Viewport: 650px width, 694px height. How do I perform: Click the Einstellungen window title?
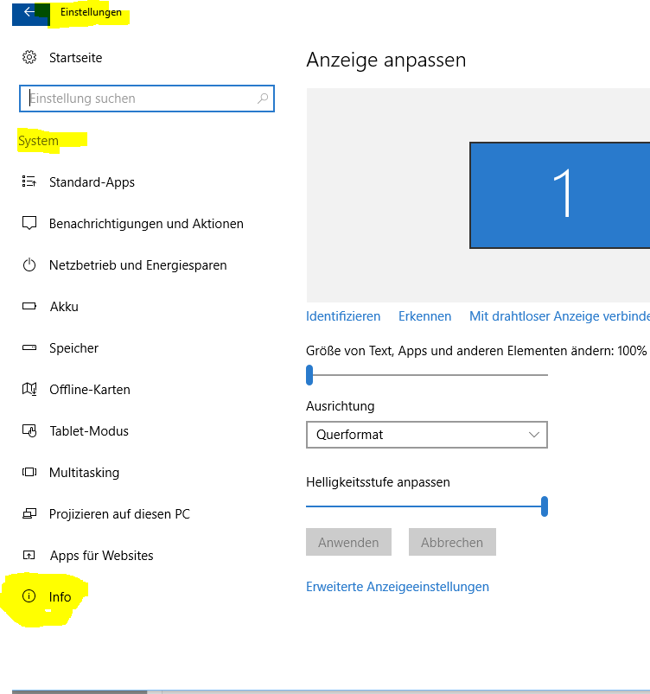(91, 12)
